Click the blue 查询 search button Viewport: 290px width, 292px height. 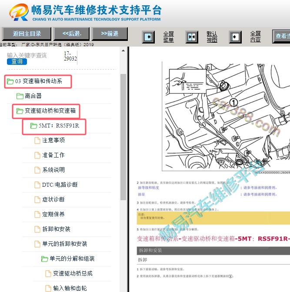click(x=17, y=62)
